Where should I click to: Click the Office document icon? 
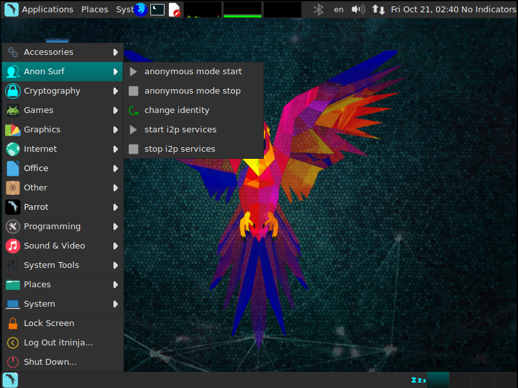point(13,168)
